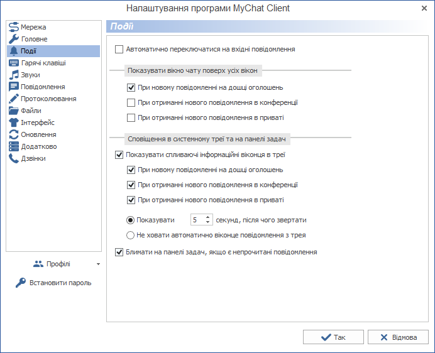Screen dimensions: 435x353
Task: Open the Мережа settings section
Action: (53, 27)
